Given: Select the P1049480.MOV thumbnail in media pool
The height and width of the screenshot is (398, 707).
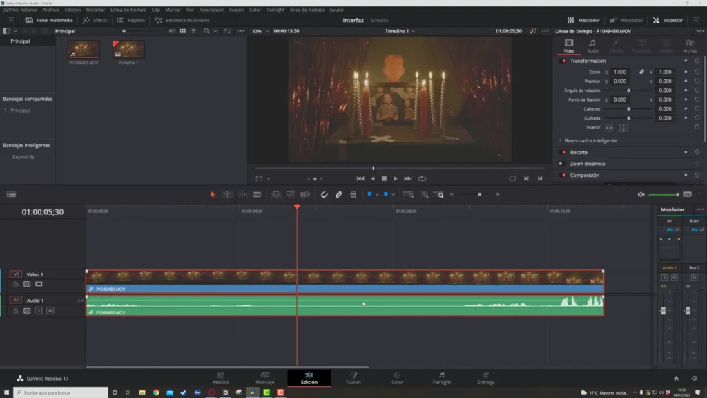Looking at the screenshot, I should (82, 50).
